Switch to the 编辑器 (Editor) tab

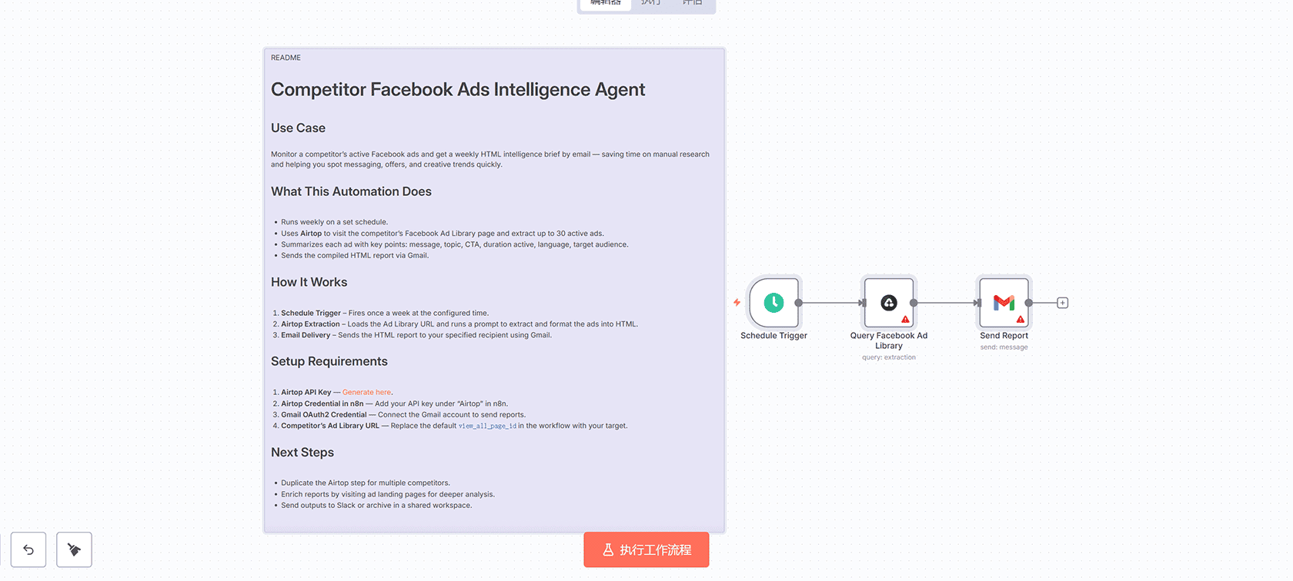click(606, 3)
